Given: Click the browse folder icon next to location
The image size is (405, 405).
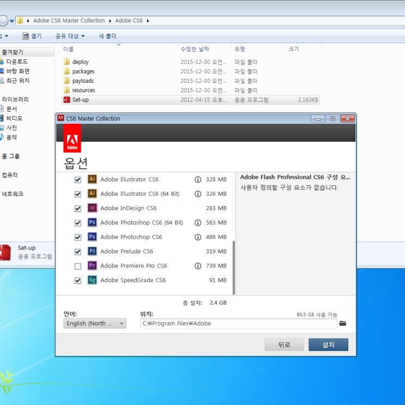Looking at the screenshot, I should click(343, 323).
